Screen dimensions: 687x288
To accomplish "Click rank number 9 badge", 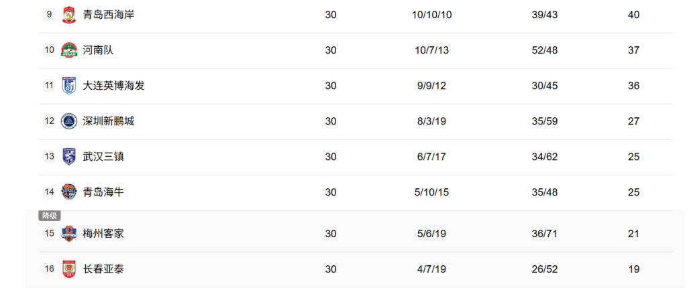I will pos(49,15).
